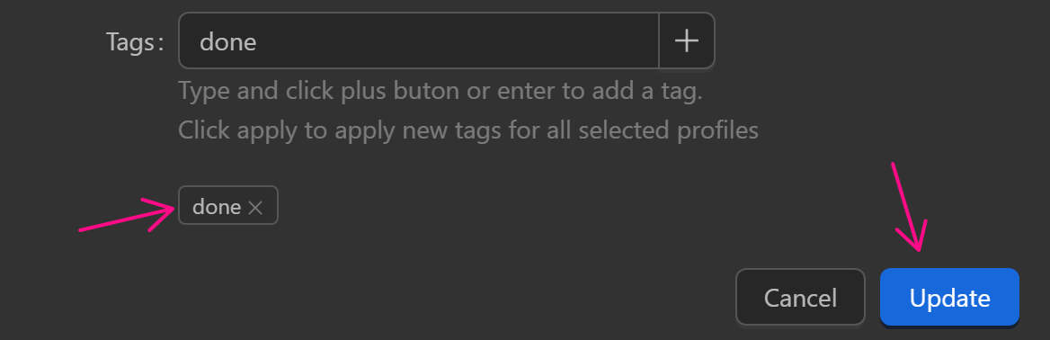Click the Cancel button
This screenshot has width=1050, height=340.
click(800, 297)
